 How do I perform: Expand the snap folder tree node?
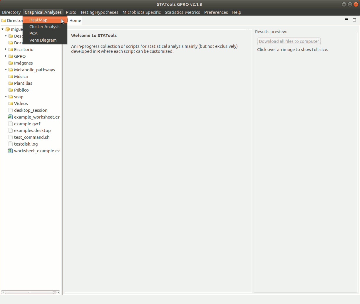[6, 97]
